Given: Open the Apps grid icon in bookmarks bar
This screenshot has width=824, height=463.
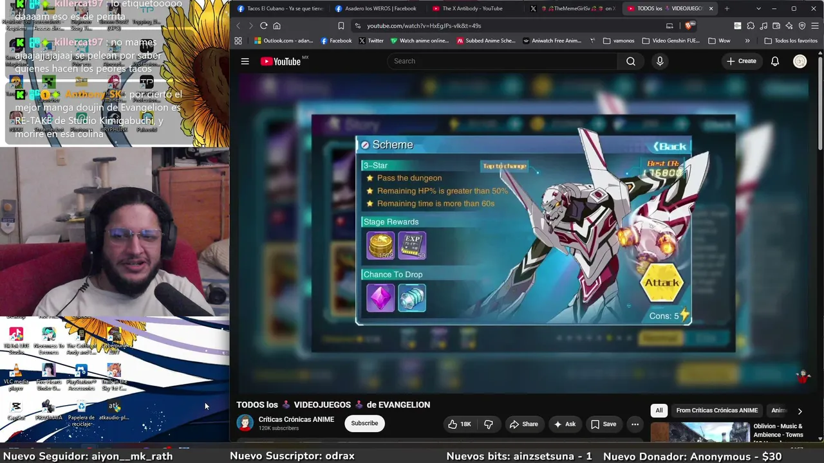Looking at the screenshot, I should pyautogui.click(x=238, y=41).
